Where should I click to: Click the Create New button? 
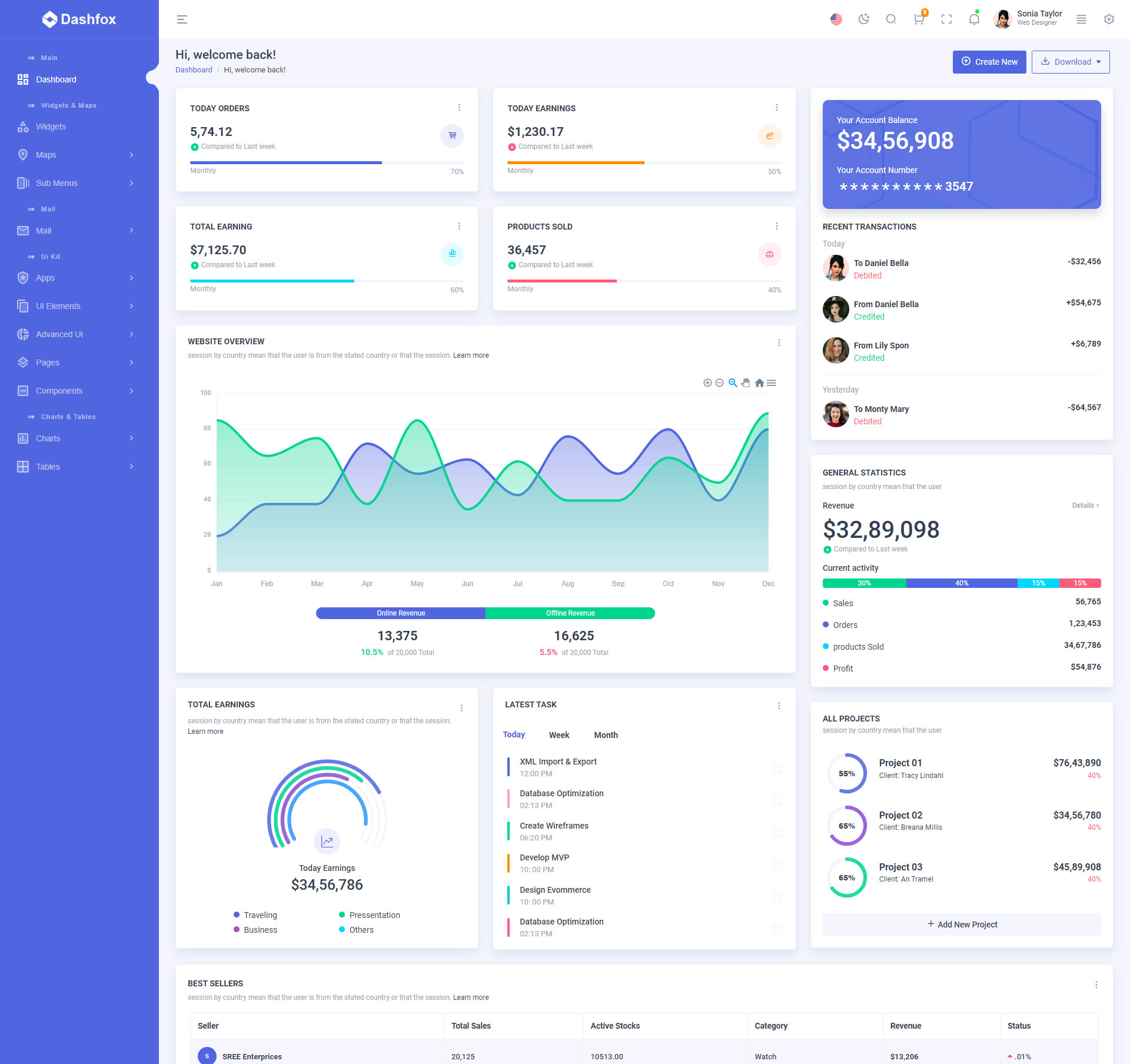[989, 62]
